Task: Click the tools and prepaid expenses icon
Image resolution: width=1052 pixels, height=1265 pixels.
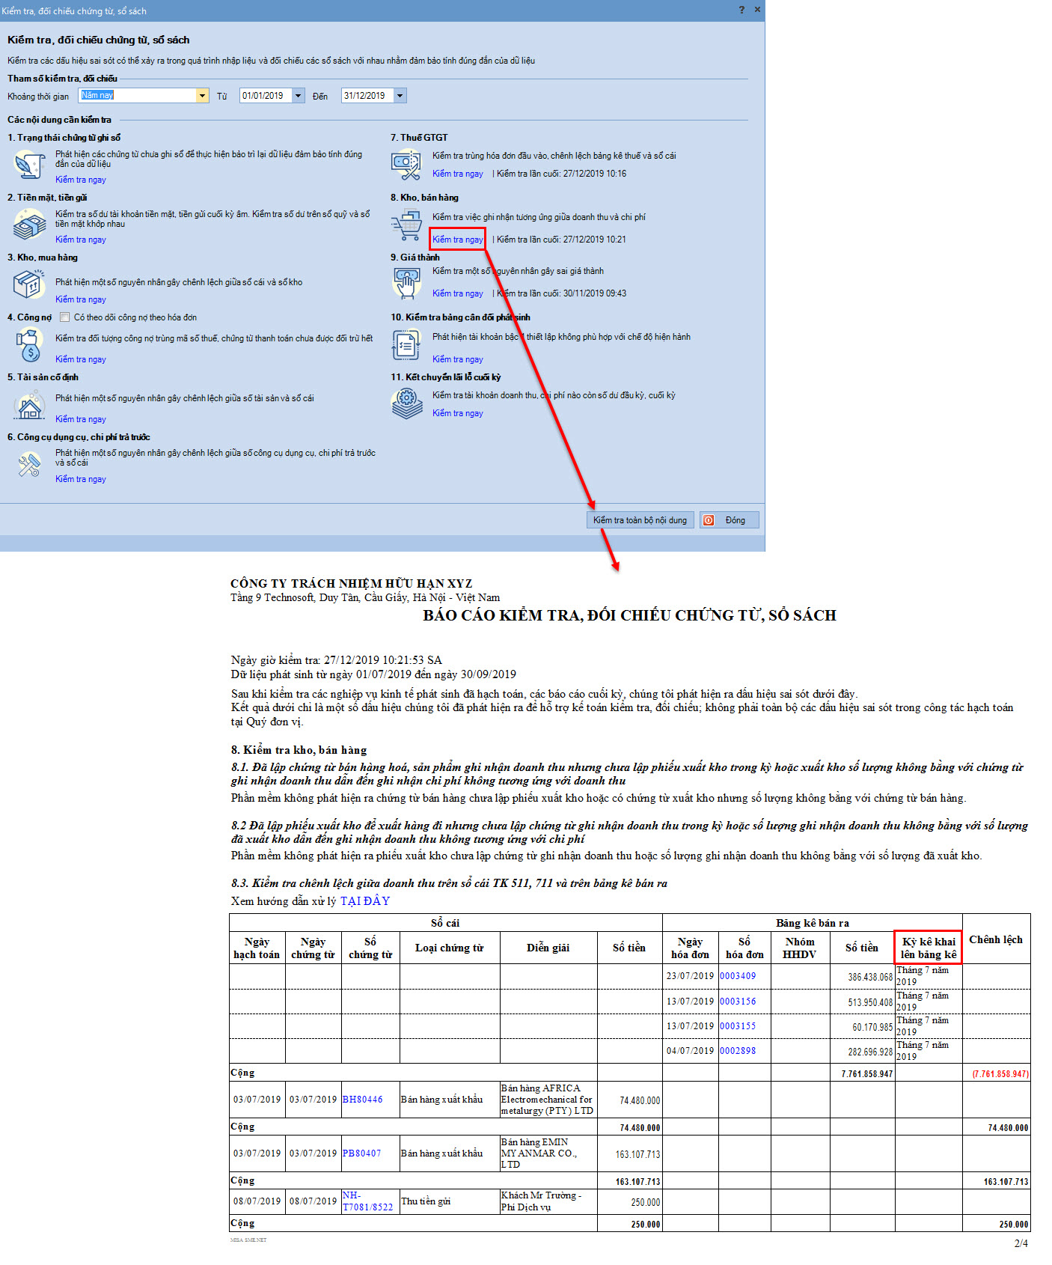Action: click(30, 466)
